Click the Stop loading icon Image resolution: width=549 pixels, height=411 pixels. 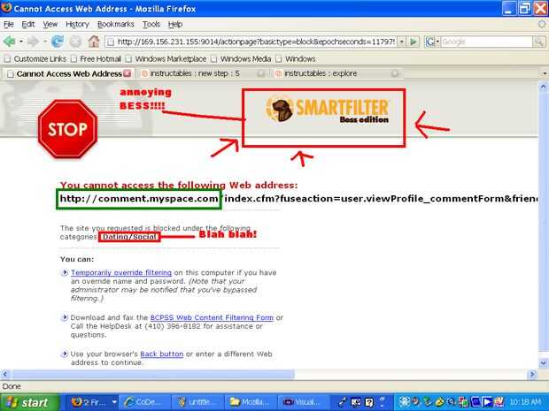pyautogui.click(x=75, y=42)
